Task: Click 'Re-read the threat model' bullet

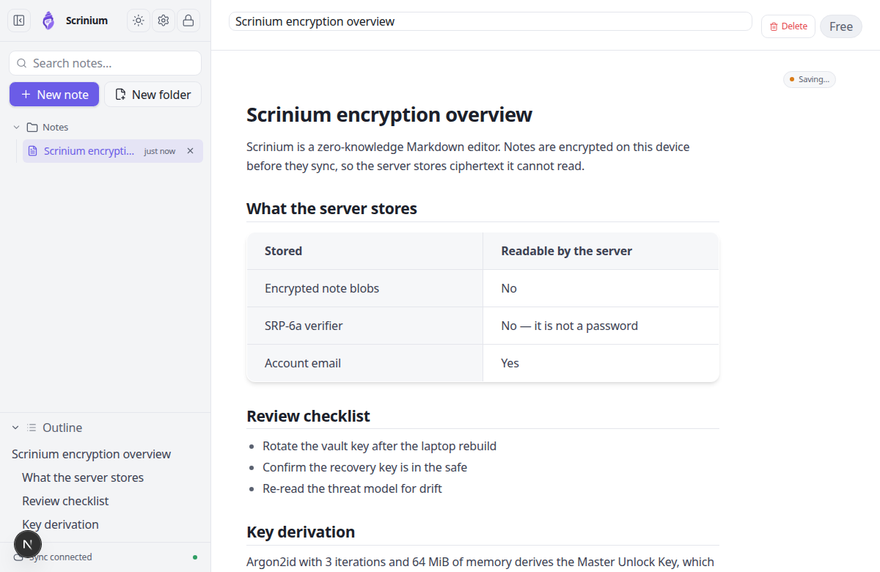Action: [x=352, y=488]
